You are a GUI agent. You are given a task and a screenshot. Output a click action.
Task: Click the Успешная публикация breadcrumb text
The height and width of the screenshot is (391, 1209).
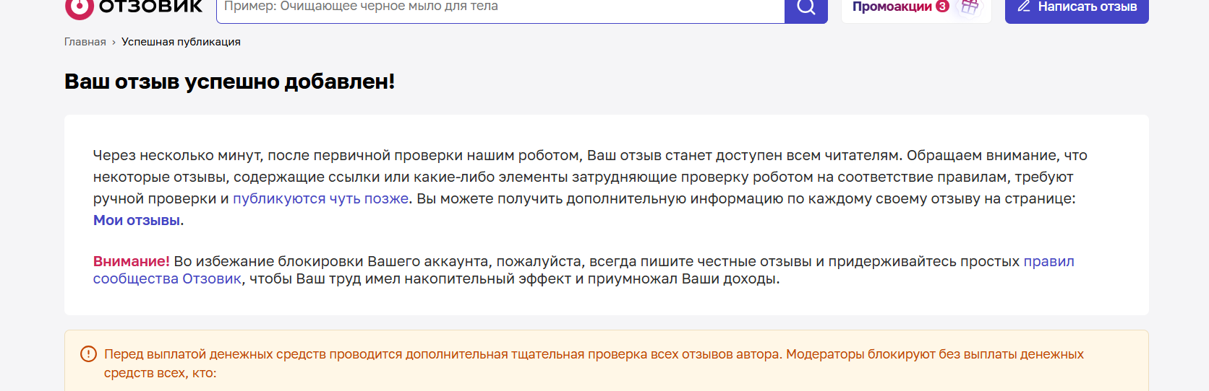(181, 42)
